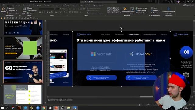Viewport: 195px width, 110px height.
Task: Open the Конструктор ribbon tab
Action: pyautogui.click(x=37, y=5)
